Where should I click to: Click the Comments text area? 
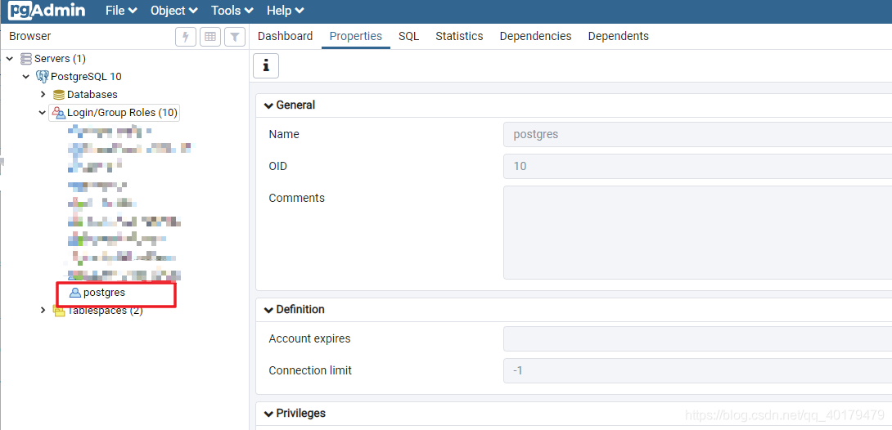697,232
